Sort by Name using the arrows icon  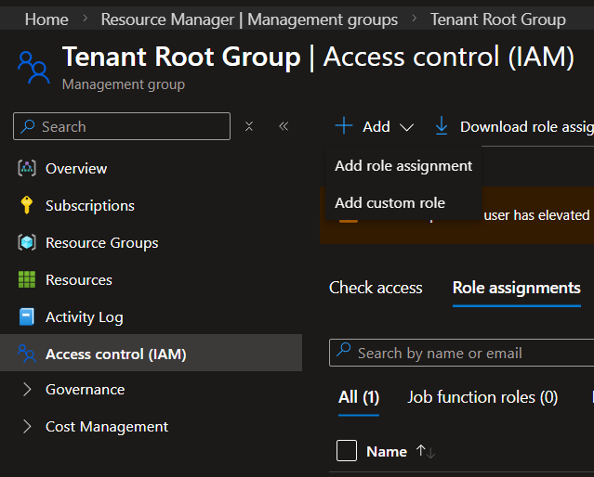point(426,451)
